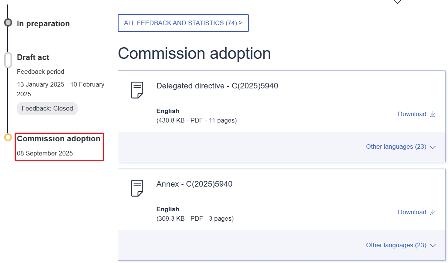Click the document icon beside Delegated directive
Screen dimensions: 448x263
[137, 90]
